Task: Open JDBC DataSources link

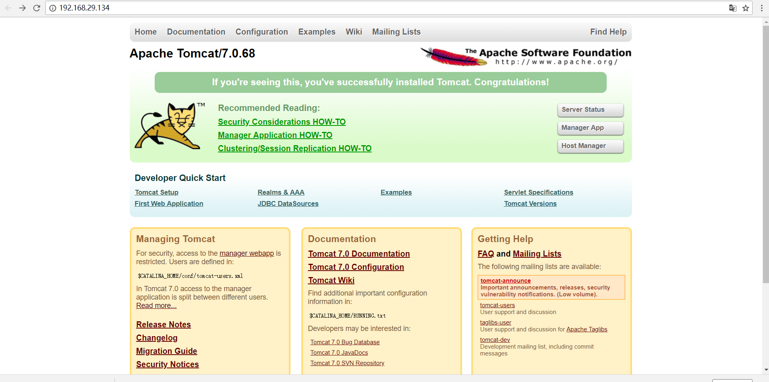Action: tap(288, 203)
